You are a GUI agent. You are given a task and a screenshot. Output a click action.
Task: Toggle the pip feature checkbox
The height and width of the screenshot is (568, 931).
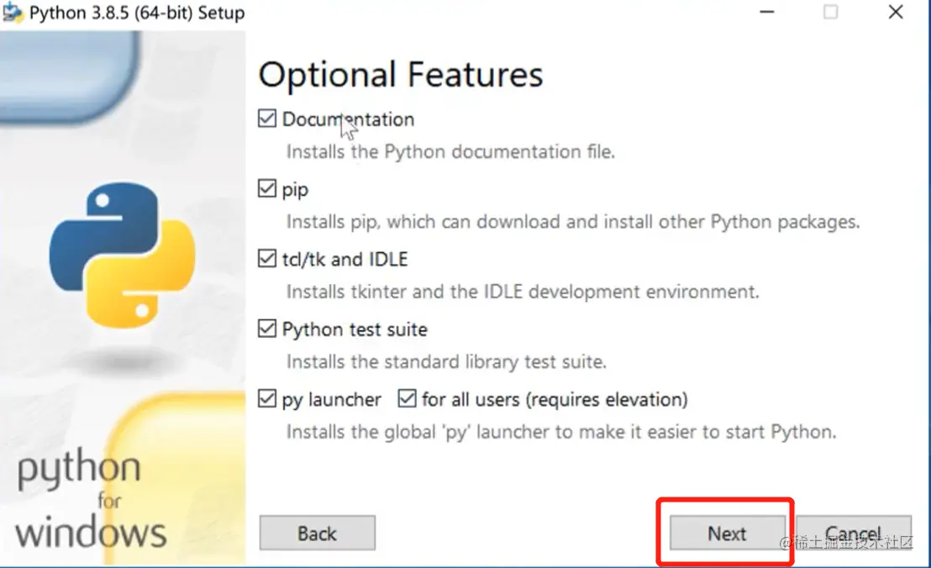267,189
